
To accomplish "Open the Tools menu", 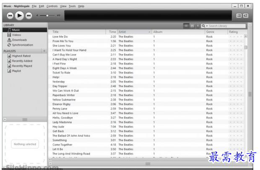I will [72, 6].
